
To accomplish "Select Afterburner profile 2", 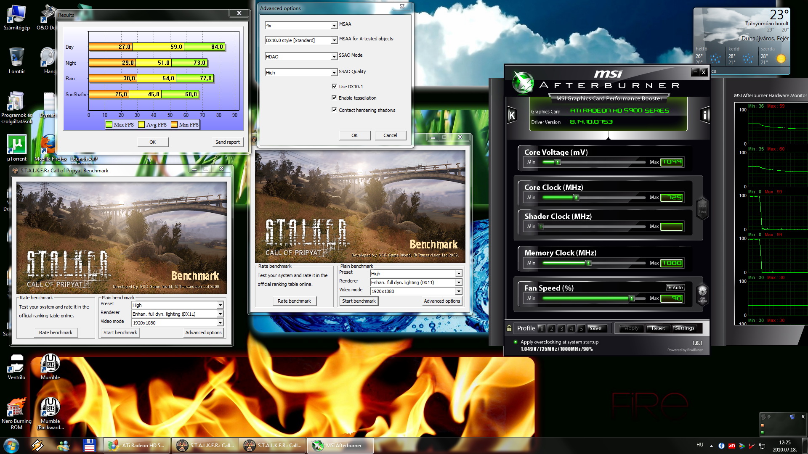I will coord(552,328).
